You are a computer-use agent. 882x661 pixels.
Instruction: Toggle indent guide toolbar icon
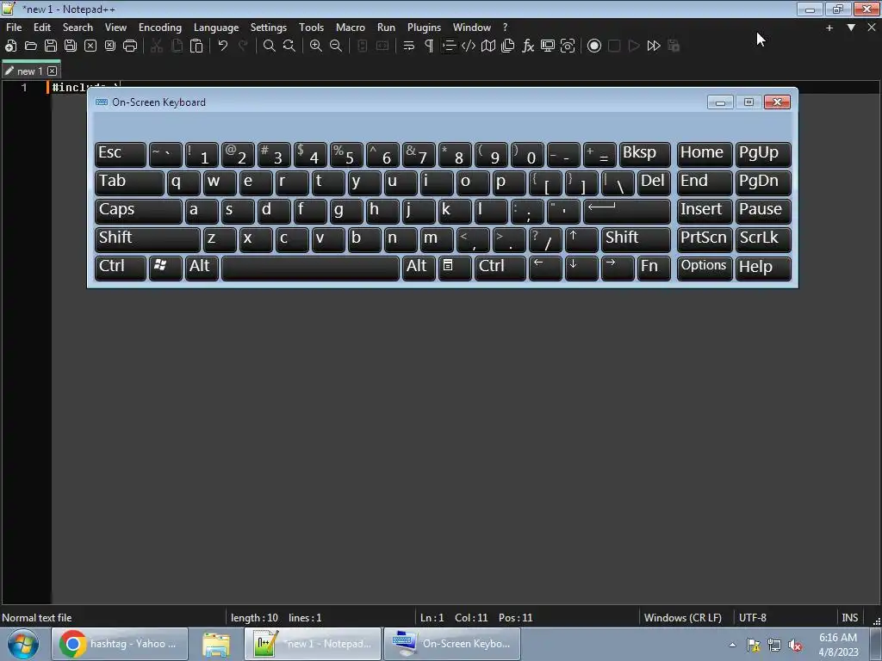(448, 46)
